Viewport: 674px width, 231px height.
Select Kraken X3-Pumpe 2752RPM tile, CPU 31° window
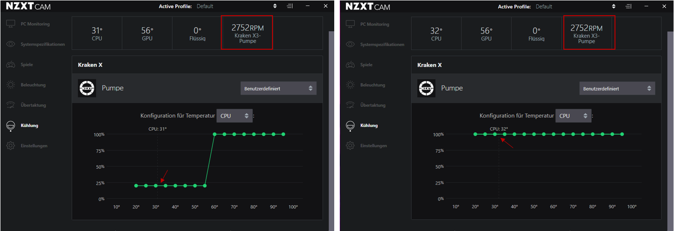coord(247,32)
